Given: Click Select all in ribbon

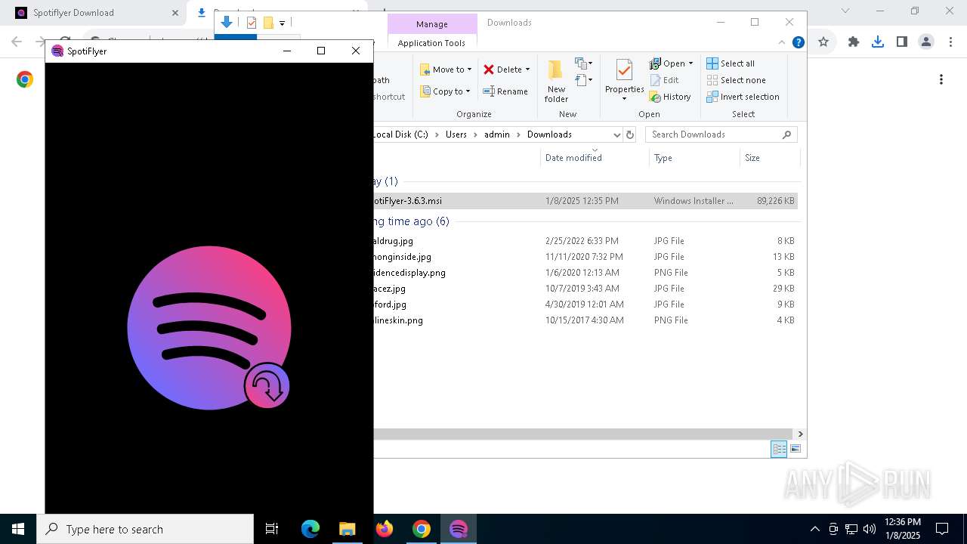Looking at the screenshot, I should [x=731, y=63].
